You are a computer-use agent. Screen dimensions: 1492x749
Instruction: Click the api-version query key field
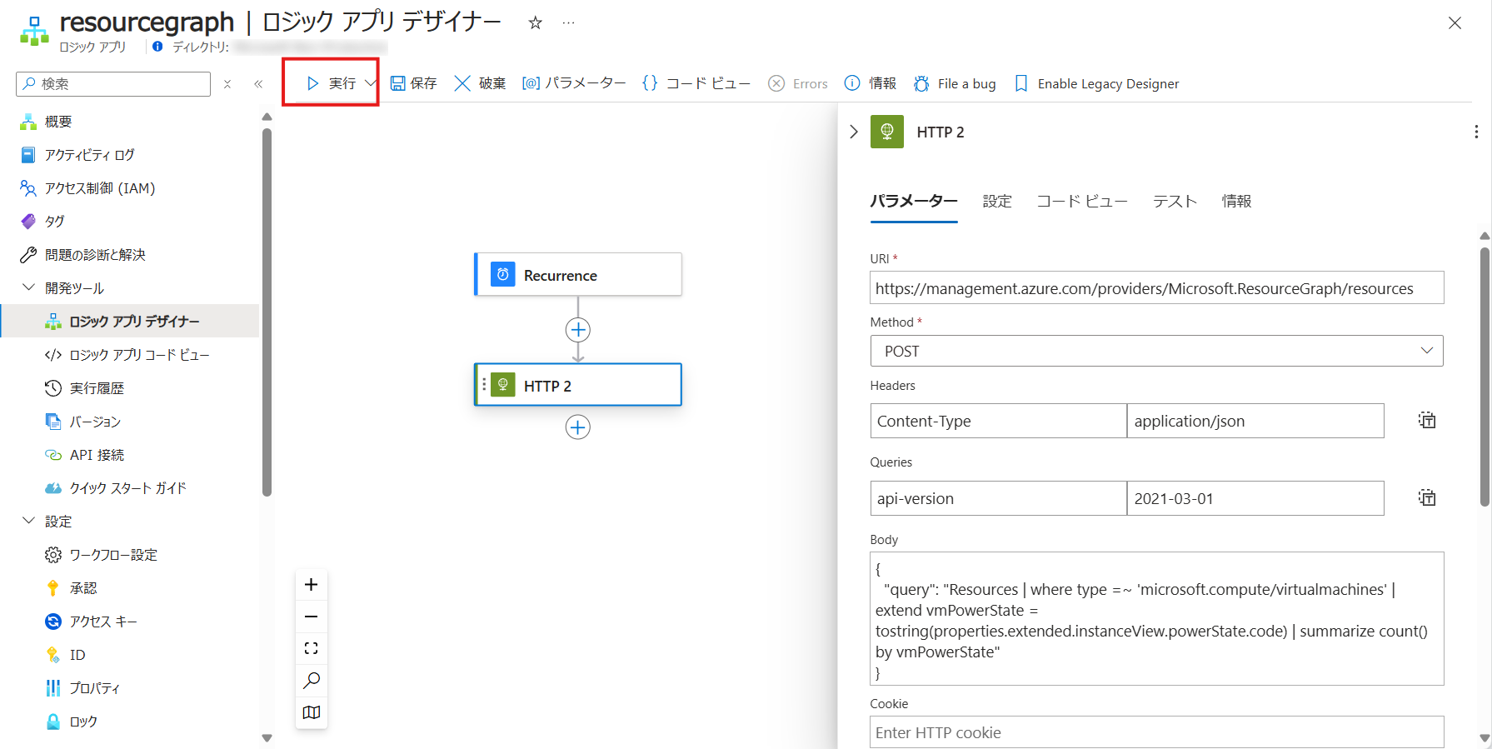coord(999,498)
